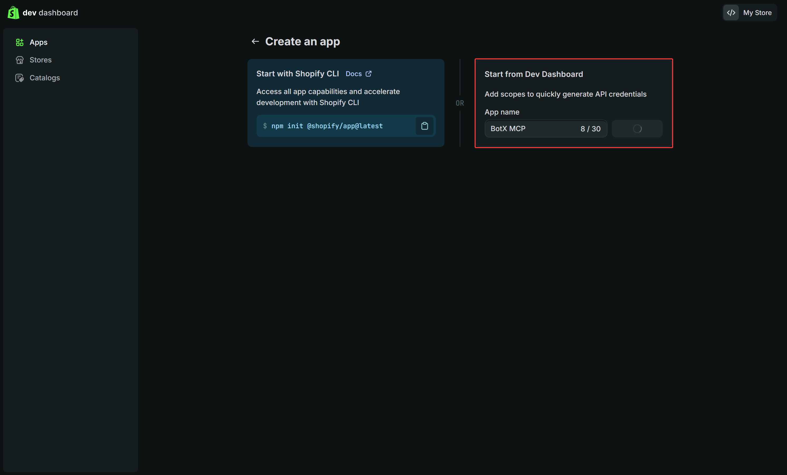Click the code brackets icon next to My Store
This screenshot has width=787, height=475.
click(x=731, y=13)
